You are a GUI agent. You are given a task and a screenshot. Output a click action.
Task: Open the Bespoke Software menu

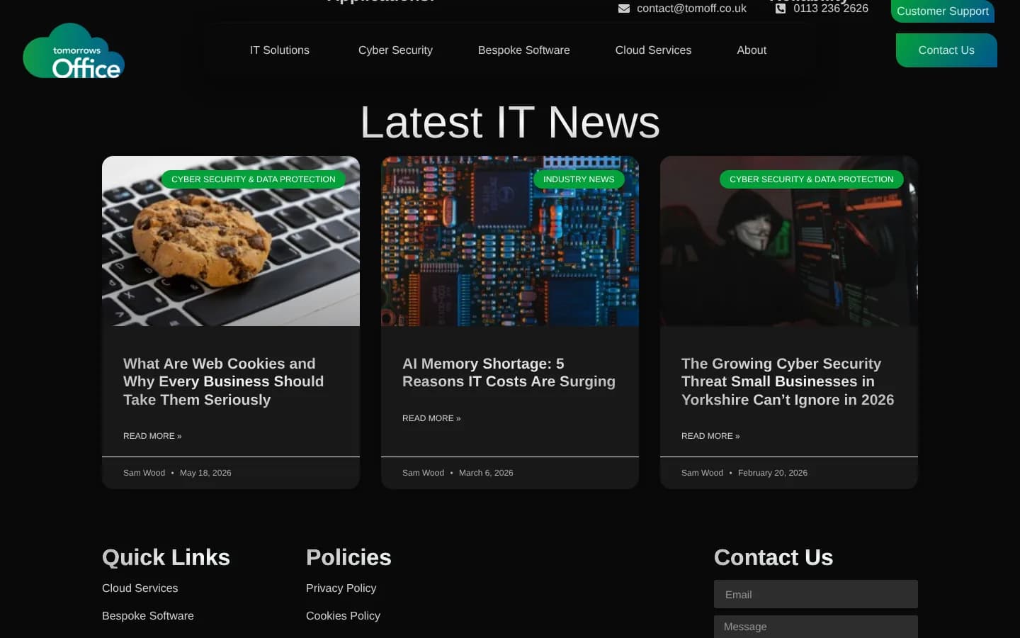pyautogui.click(x=523, y=50)
